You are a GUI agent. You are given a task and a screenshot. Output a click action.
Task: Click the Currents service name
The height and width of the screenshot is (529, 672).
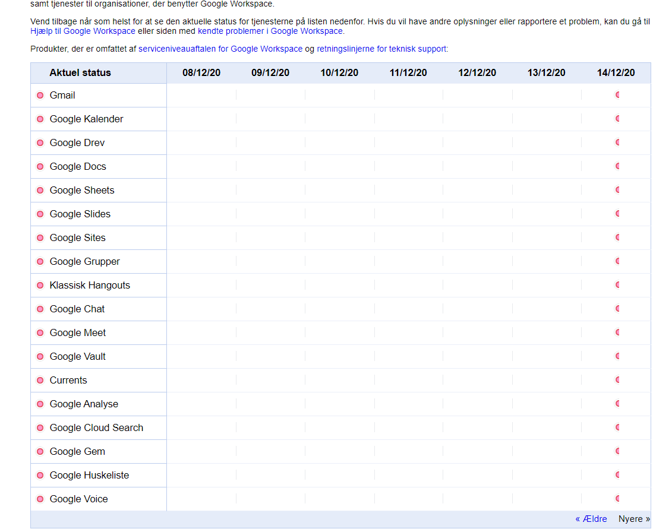[68, 381]
